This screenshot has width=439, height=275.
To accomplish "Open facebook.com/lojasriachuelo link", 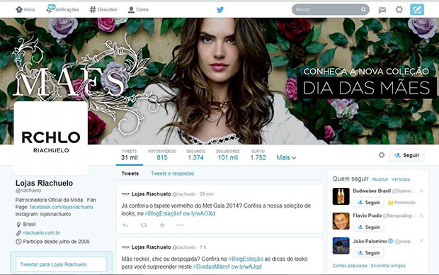I will pyautogui.click(x=62, y=207).
